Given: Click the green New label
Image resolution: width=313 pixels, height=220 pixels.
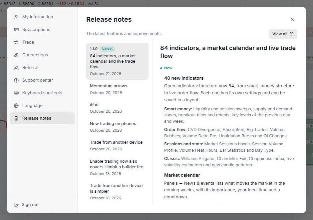Looking at the screenshot, I should [168, 68].
